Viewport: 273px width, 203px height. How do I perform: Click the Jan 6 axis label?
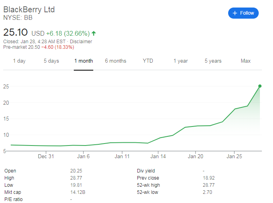[83, 156]
